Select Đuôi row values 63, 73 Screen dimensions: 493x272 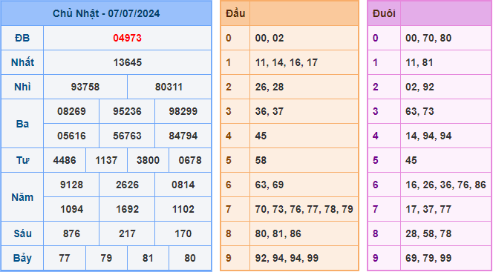(419, 111)
